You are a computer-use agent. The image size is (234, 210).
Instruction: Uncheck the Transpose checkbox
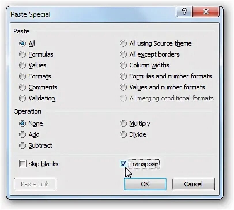(123, 164)
